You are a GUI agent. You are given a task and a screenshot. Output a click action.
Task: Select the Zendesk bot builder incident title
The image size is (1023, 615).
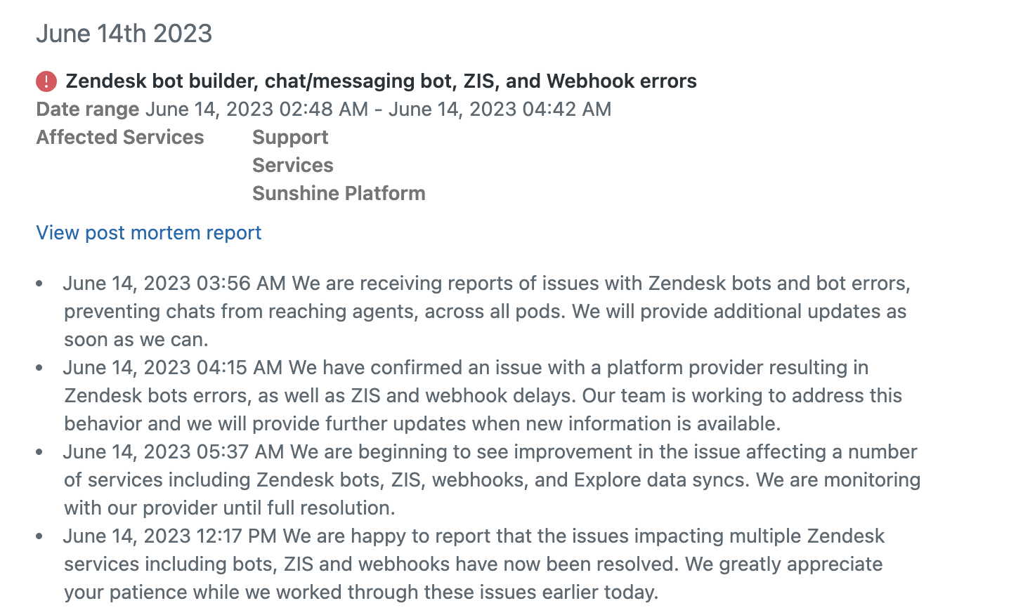point(381,81)
